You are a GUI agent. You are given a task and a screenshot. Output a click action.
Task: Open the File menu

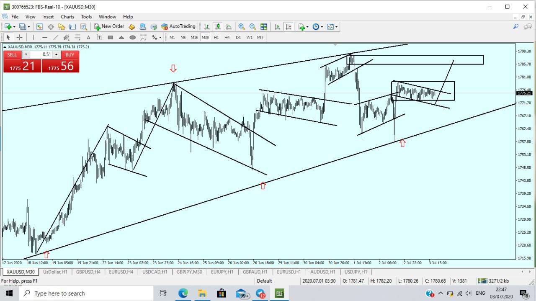point(15,17)
